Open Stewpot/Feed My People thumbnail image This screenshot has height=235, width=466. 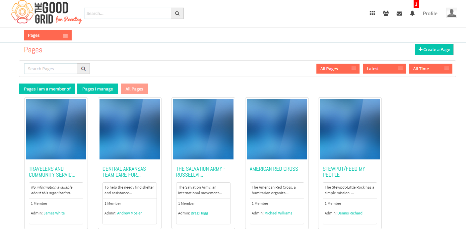click(x=350, y=129)
